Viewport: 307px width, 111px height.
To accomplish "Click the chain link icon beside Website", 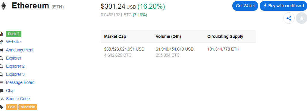I will point(2,42).
